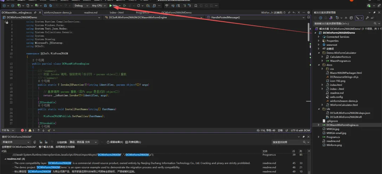The width and height of the screenshot is (382, 174).
Task: Toggle List View (列表视图) option
Action: click(133, 142)
